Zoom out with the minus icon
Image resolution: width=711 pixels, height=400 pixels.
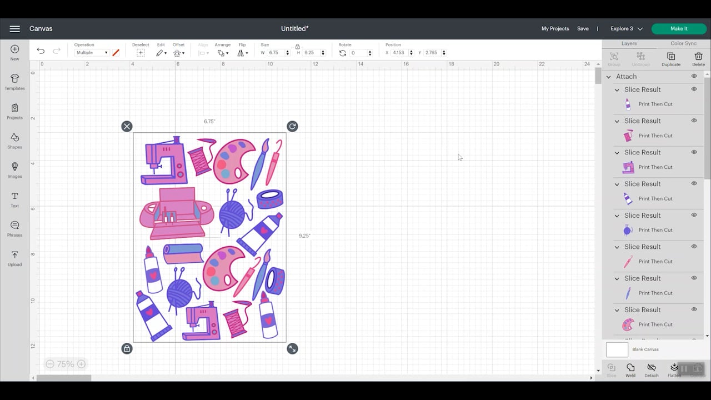pos(50,364)
